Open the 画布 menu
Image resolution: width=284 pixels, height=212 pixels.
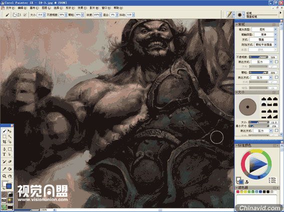[x=34, y=8]
